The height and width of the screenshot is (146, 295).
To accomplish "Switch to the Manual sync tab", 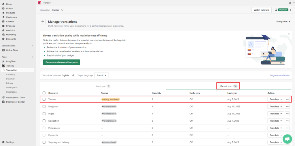I will pos(229,86).
